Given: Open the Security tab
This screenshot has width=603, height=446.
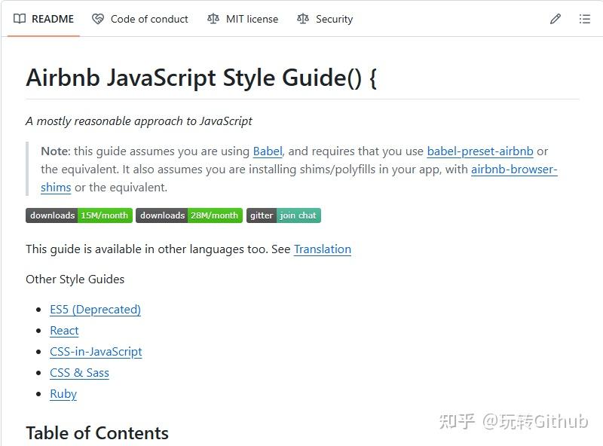Looking at the screenshot, I should point(325,19).
